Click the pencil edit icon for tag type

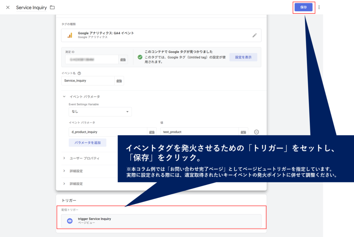pyautogui.click(x=254, y=35)
